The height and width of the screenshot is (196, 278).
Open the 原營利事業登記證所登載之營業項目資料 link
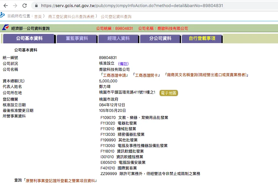60,180
